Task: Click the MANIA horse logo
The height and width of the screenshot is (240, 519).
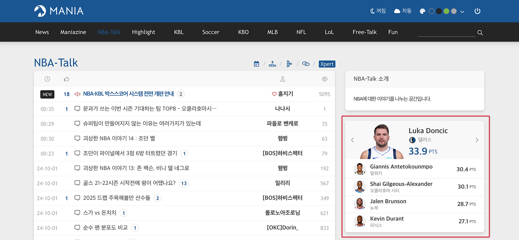Action: 40,11
